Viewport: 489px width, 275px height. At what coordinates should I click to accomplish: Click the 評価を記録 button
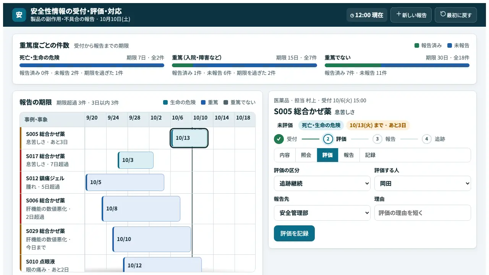pos(294,233)
